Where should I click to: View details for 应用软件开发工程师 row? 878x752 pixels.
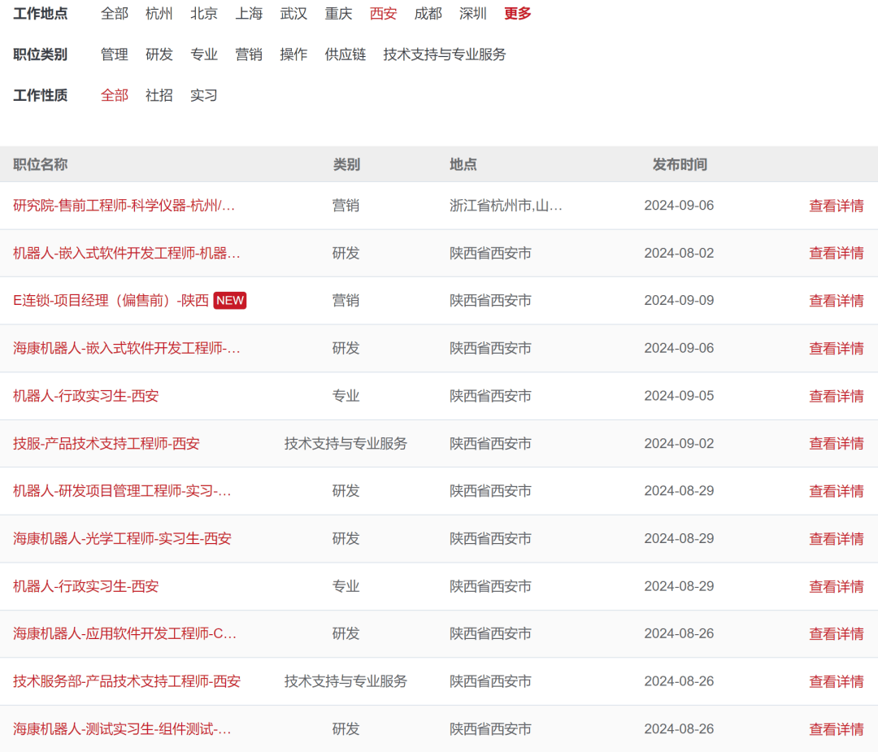pos(836,634)
